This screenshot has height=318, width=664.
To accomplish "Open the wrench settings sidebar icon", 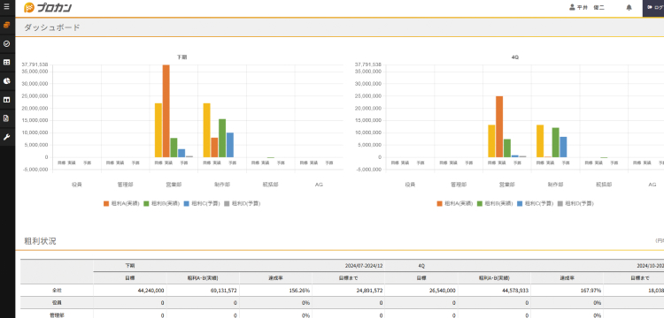I will [x=6, y=137].
